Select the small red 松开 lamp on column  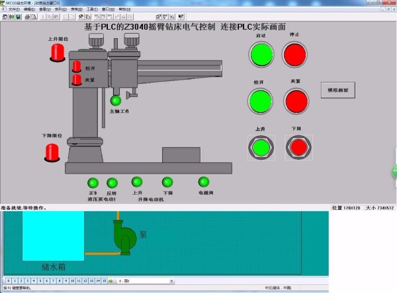77,67
